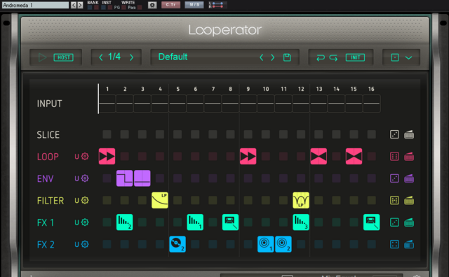Select the previous preset arrow
The height and width of the screenshot is (277, 449).
(261, 57)
